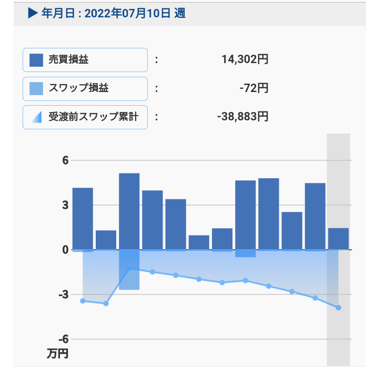Viewport: 375px width, 367px height.
Task: Click the last point on the cumulative swap line
Action: [338, 308]
